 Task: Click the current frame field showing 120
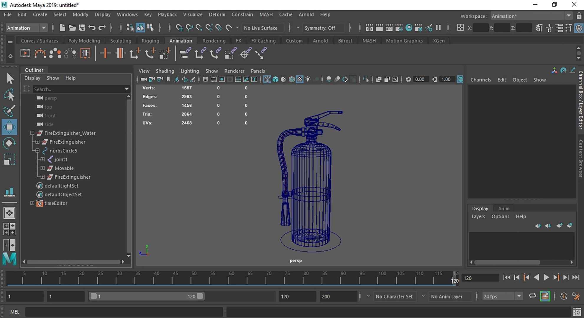[480, 278]
